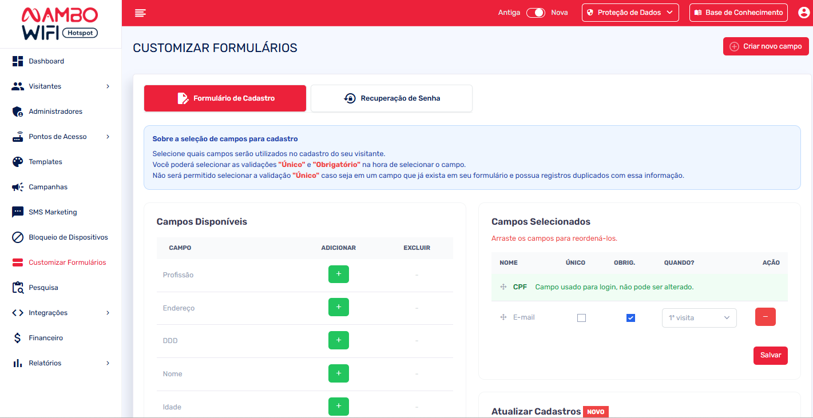Image resolution: width=813 pixels, height=418 pixels.
Task: Expand the Proteção de Dados dropdown
Action: pyautogui.click(x=630, y=13)
